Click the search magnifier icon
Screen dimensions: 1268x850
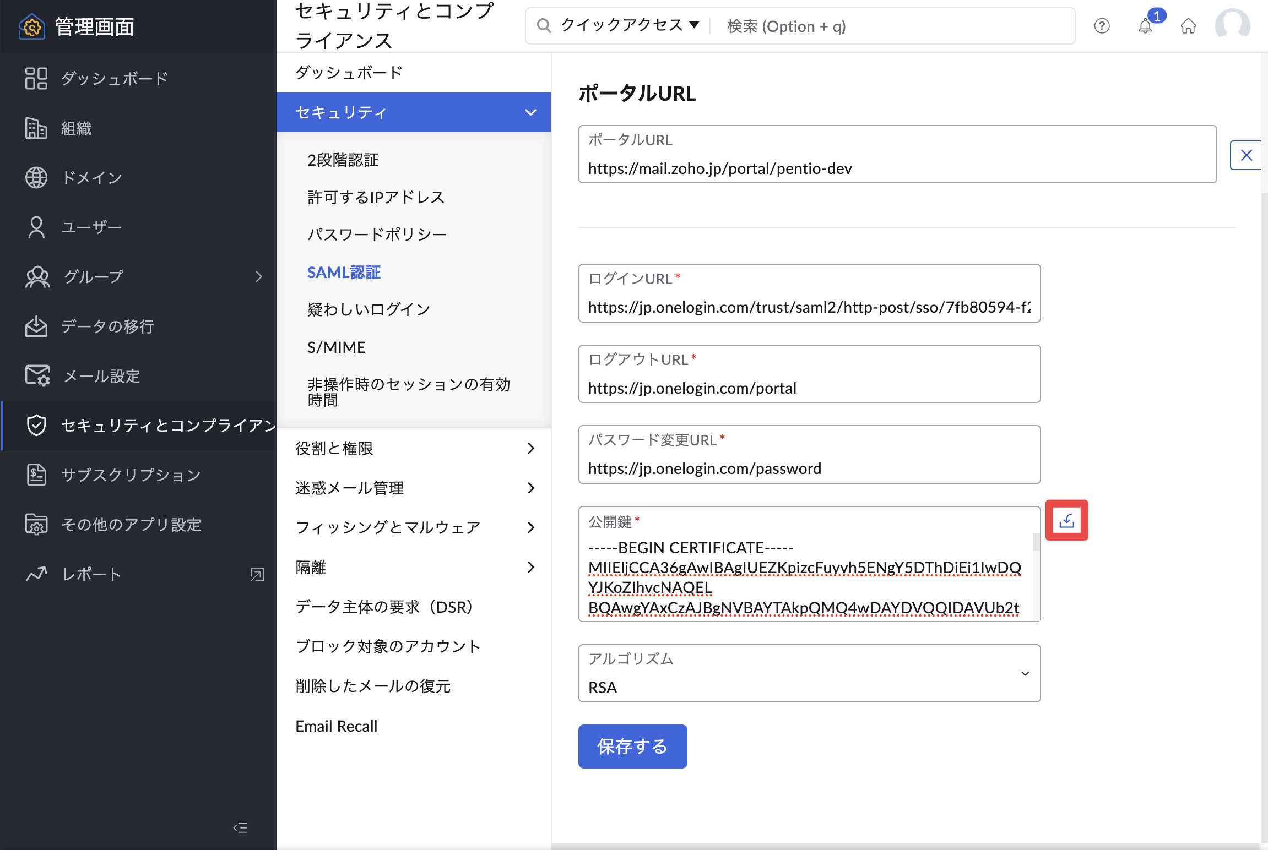pos(544,25)
